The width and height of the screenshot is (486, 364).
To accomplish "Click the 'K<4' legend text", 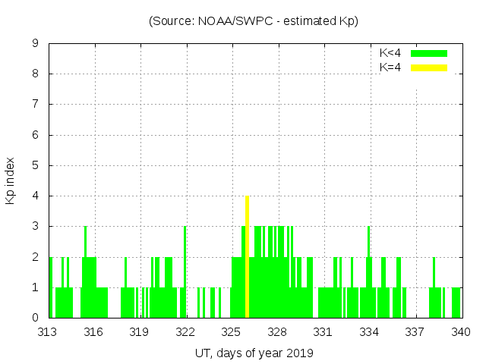I will pyautogui.click(x=390, y=53).
